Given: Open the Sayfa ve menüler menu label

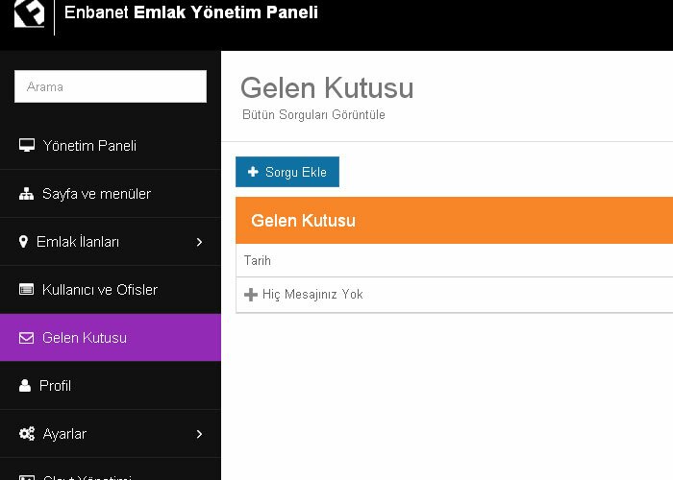Looking at the screenshot, I should pyautogui.click(x=96, y=194).
